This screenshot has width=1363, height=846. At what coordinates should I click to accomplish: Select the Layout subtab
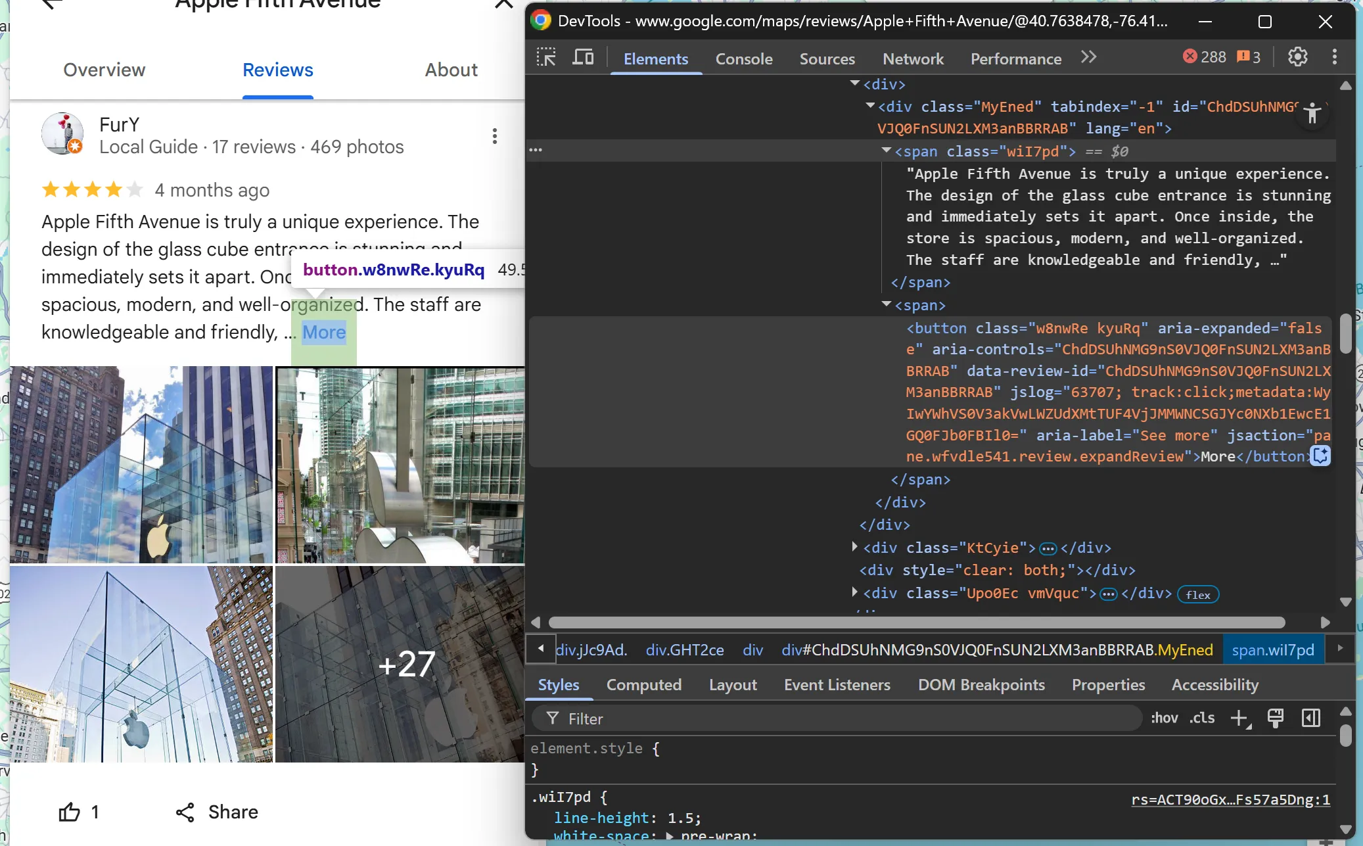pos(733,685)
